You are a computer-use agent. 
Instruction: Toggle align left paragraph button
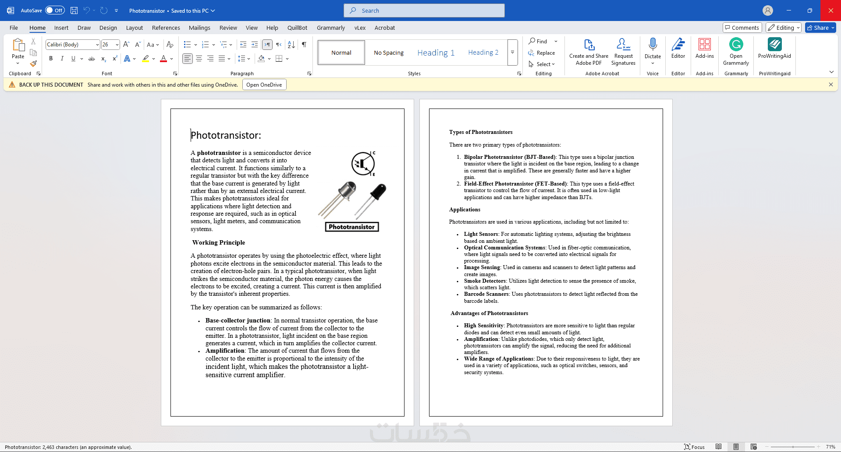pos(188,59)
